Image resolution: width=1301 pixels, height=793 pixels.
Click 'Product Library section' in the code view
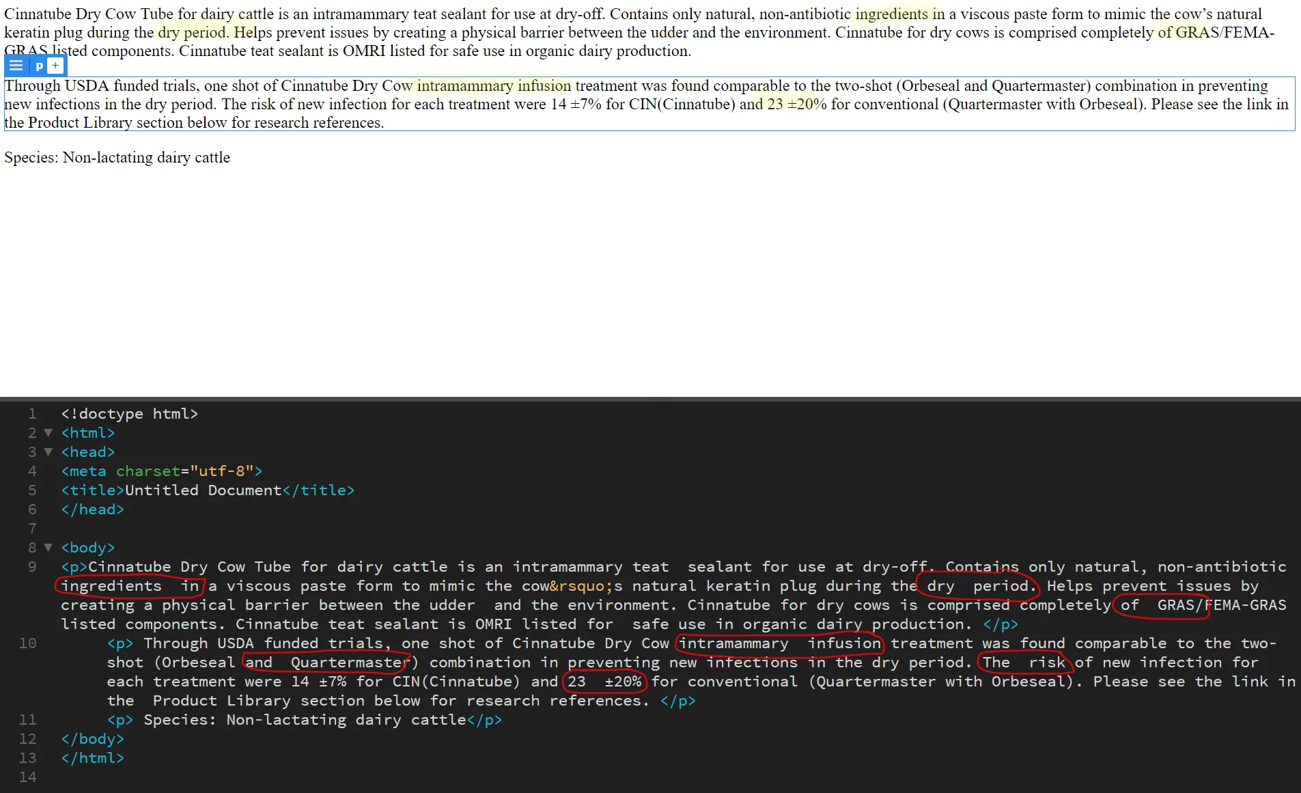259,700
